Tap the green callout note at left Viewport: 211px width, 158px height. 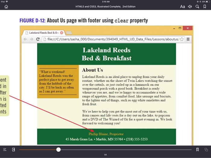tap(4, 96)
